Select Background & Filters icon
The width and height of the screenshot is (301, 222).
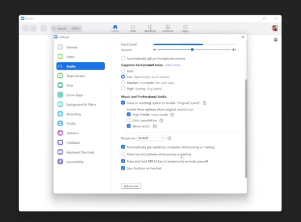60,104
